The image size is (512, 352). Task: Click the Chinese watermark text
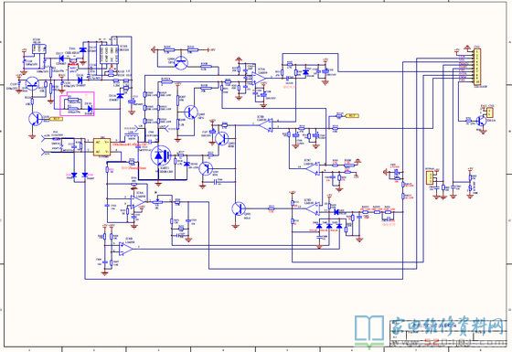coord(447,326)
